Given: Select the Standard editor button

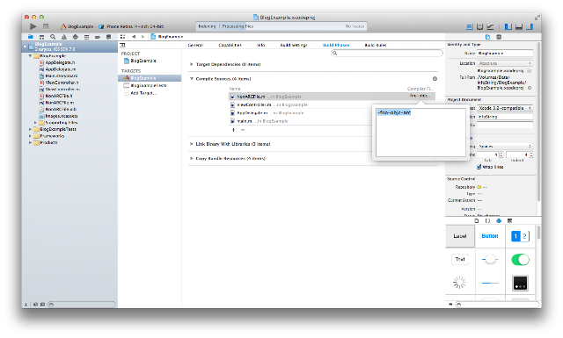Looking at the screenshot, I should pyautogui.click(x=469, y=26).
